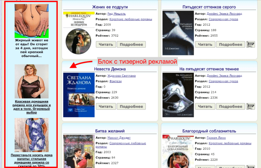
Task: Open 'Современная проза' link under 'Пятьдесят оттенков серого'
Action: 223,19
